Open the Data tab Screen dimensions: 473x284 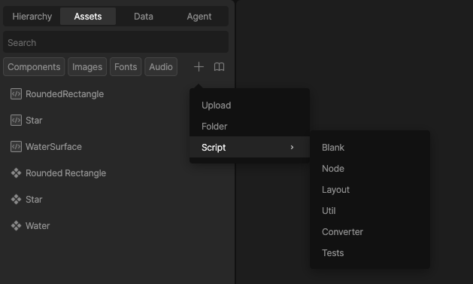pyautogui.click(x=144, y=17)
